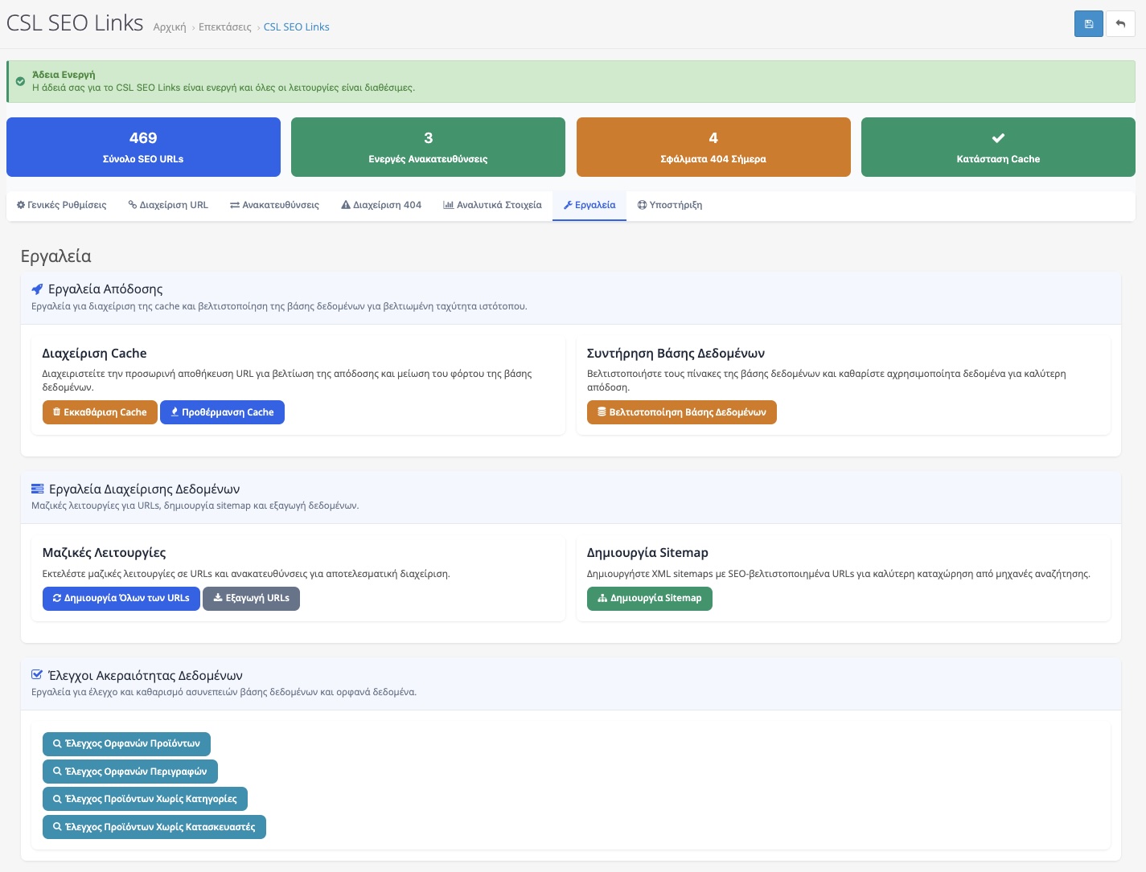The width and height of the screenshot is (1146, 872).
Task: Click the description starting Εκτελέστε μαζικές λειτουργίες
Action: pos(246,574)
